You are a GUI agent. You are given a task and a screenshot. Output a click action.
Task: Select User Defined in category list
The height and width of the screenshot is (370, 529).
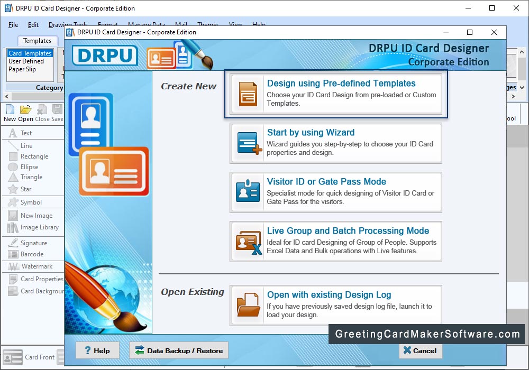point(26,61)
